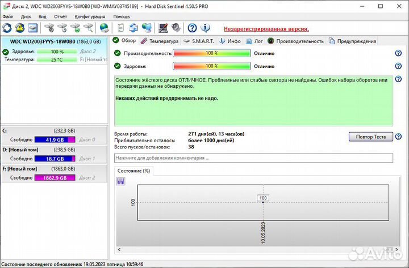409x268 pixels.
Task: Select the Состояние (%) graph tab
Action: click(133, 171)
